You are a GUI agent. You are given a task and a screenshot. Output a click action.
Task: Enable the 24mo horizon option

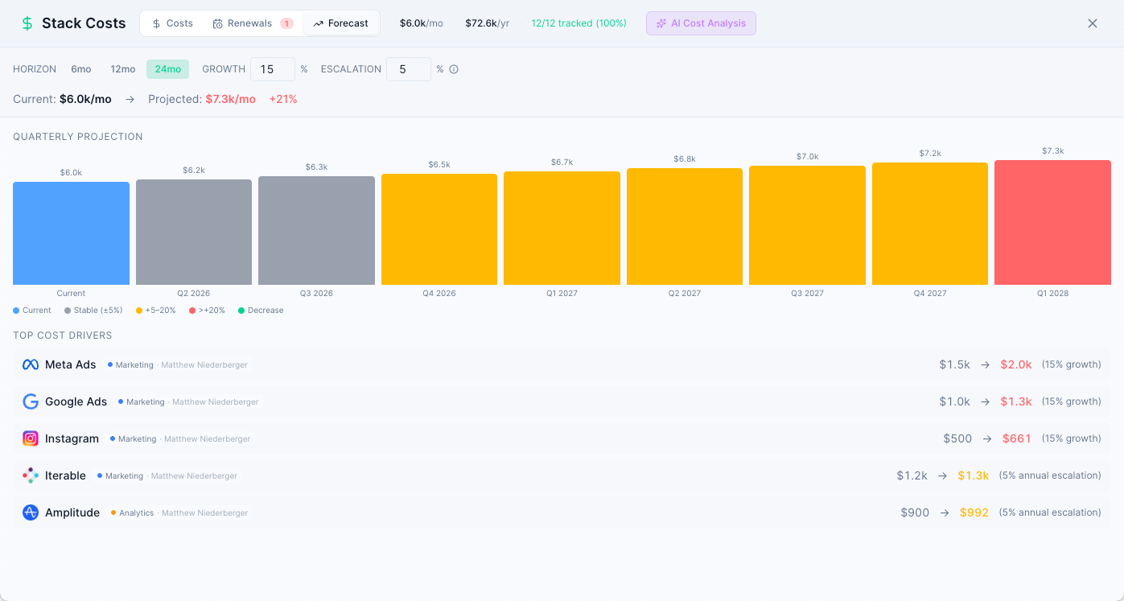pos(167,69)
